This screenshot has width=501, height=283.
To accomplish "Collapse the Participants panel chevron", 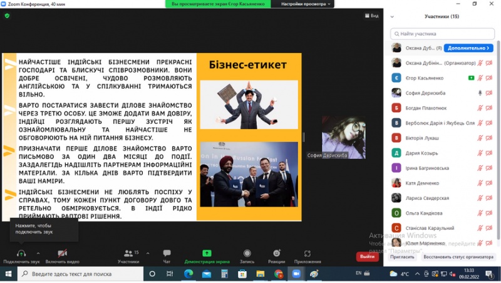I will [x=392, y=17].
